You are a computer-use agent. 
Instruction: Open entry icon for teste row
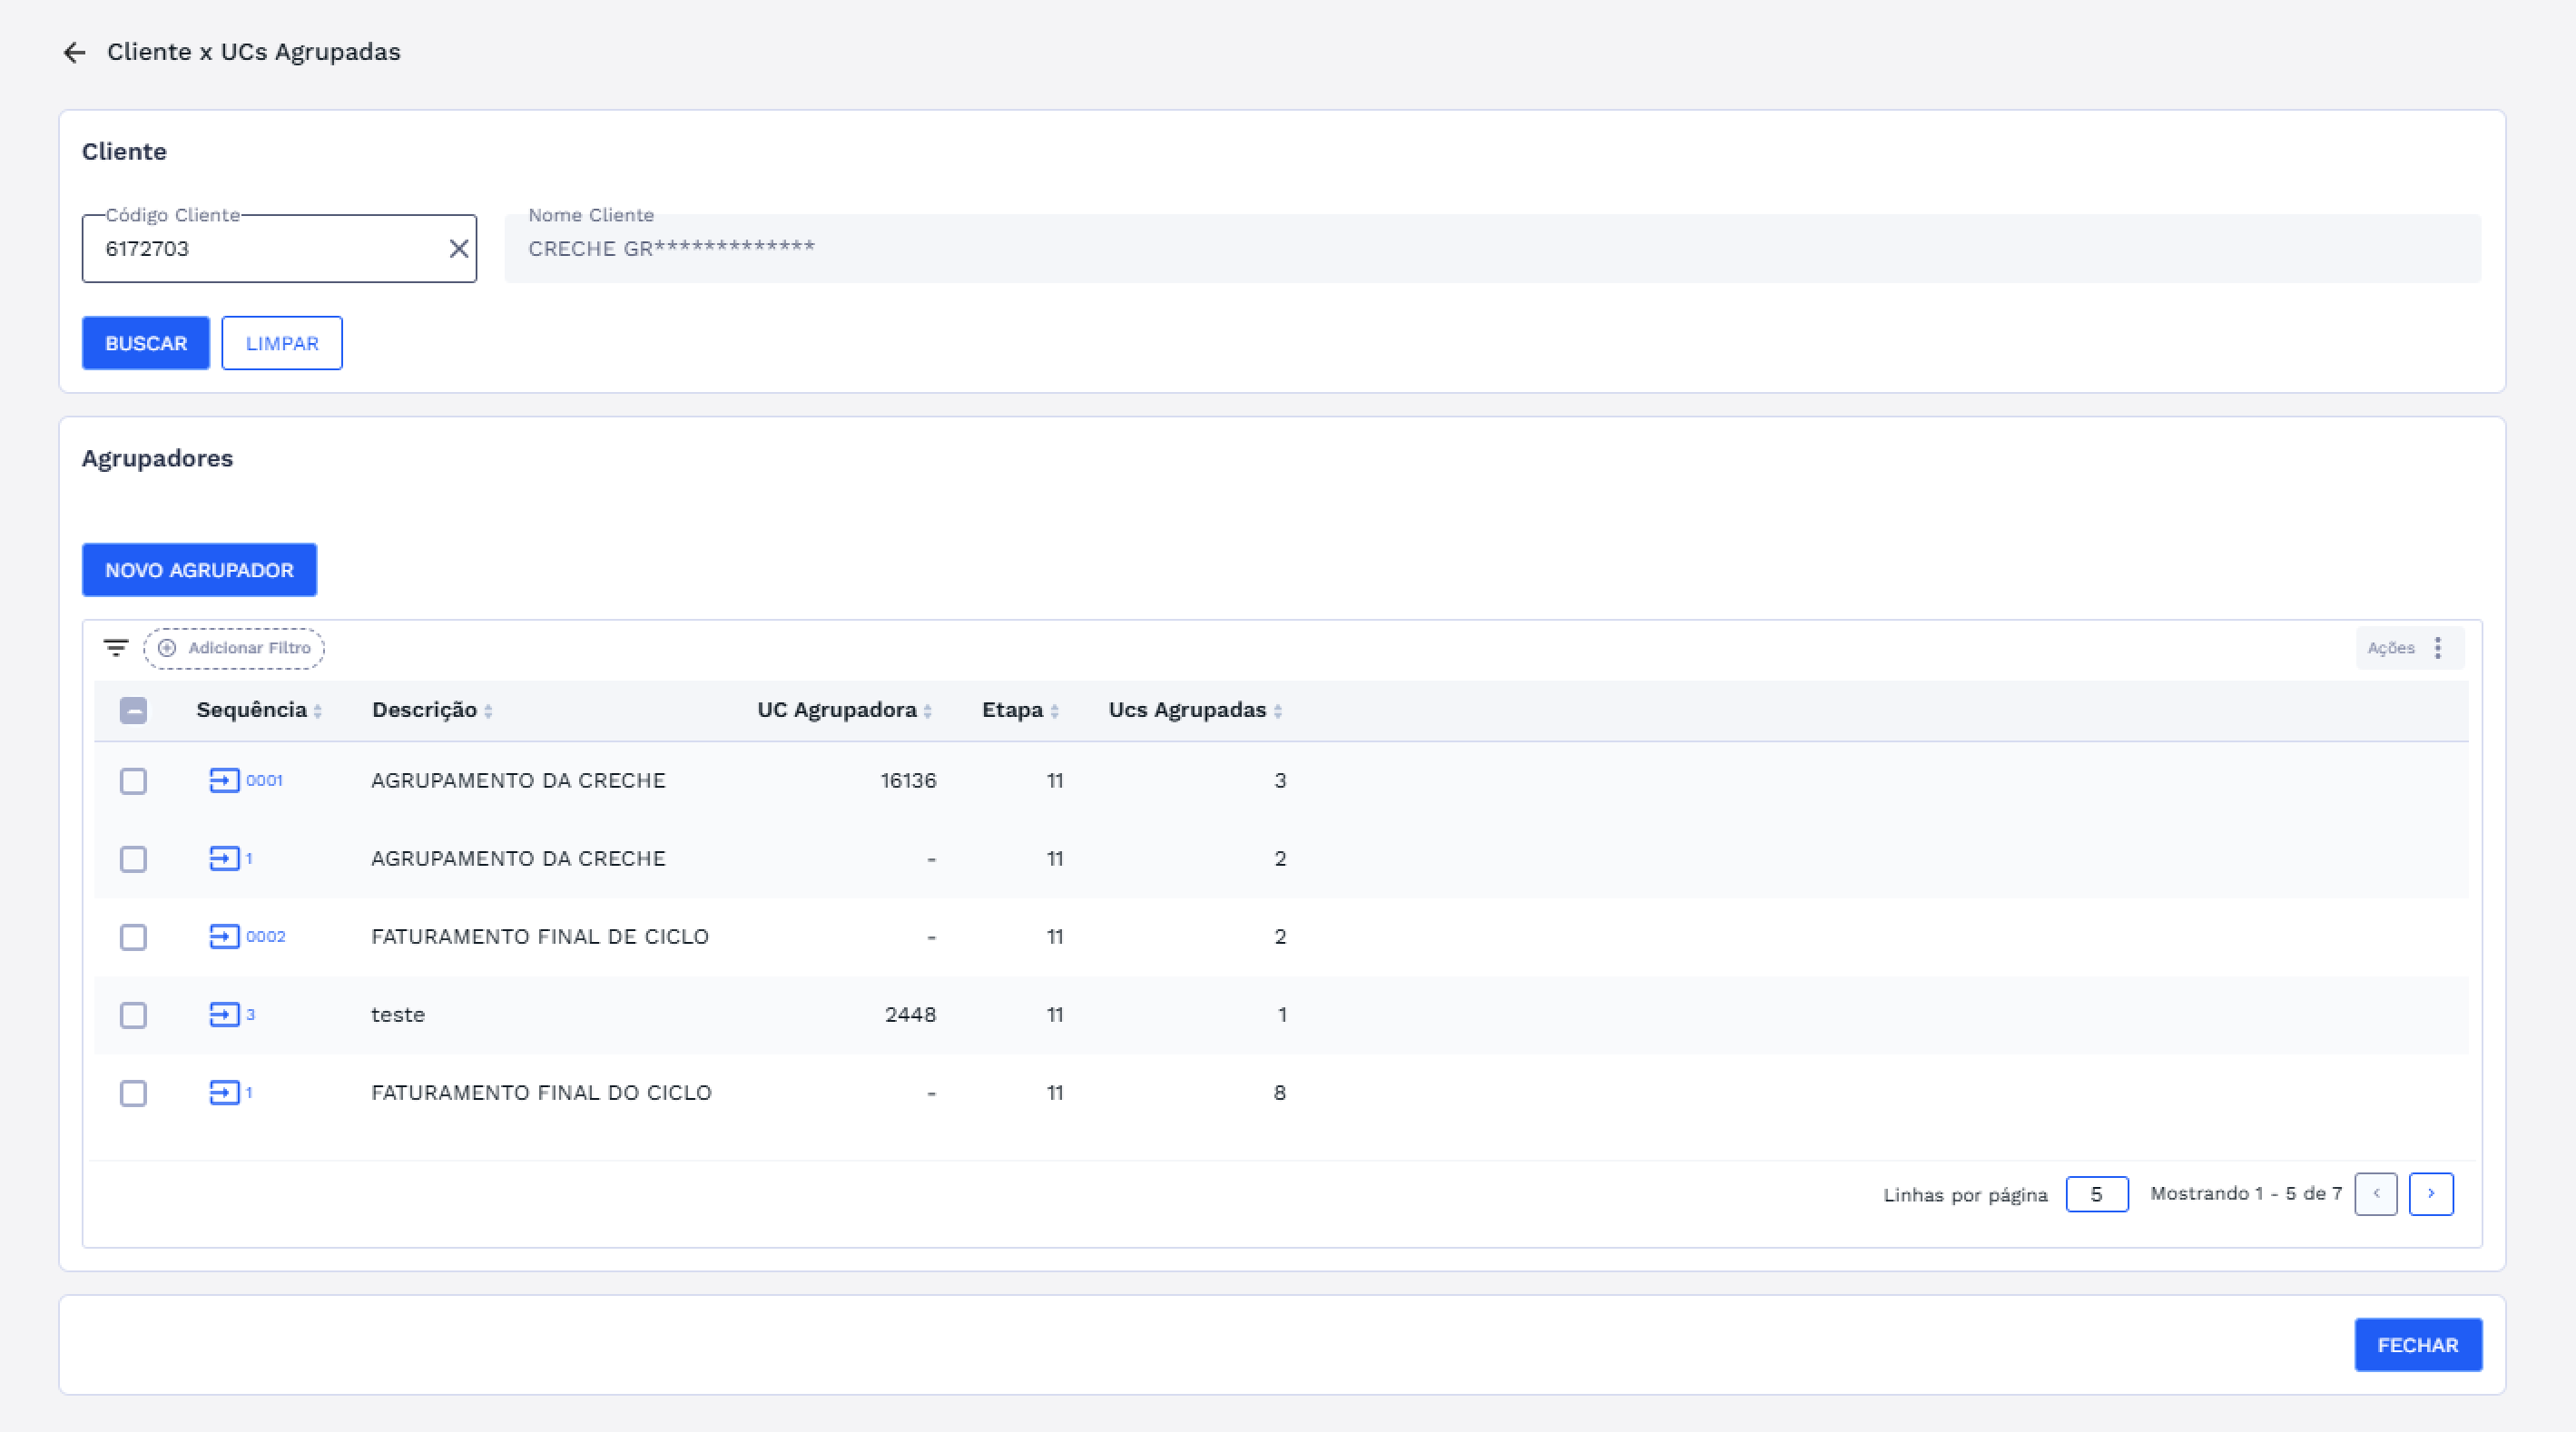point(224,1014)
